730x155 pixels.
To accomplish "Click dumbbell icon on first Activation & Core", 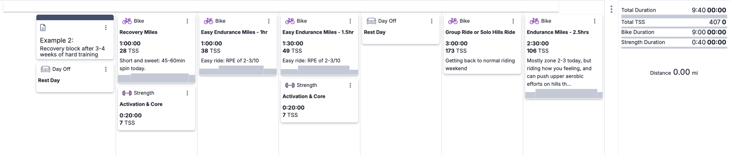I will [x=127, y=93].
